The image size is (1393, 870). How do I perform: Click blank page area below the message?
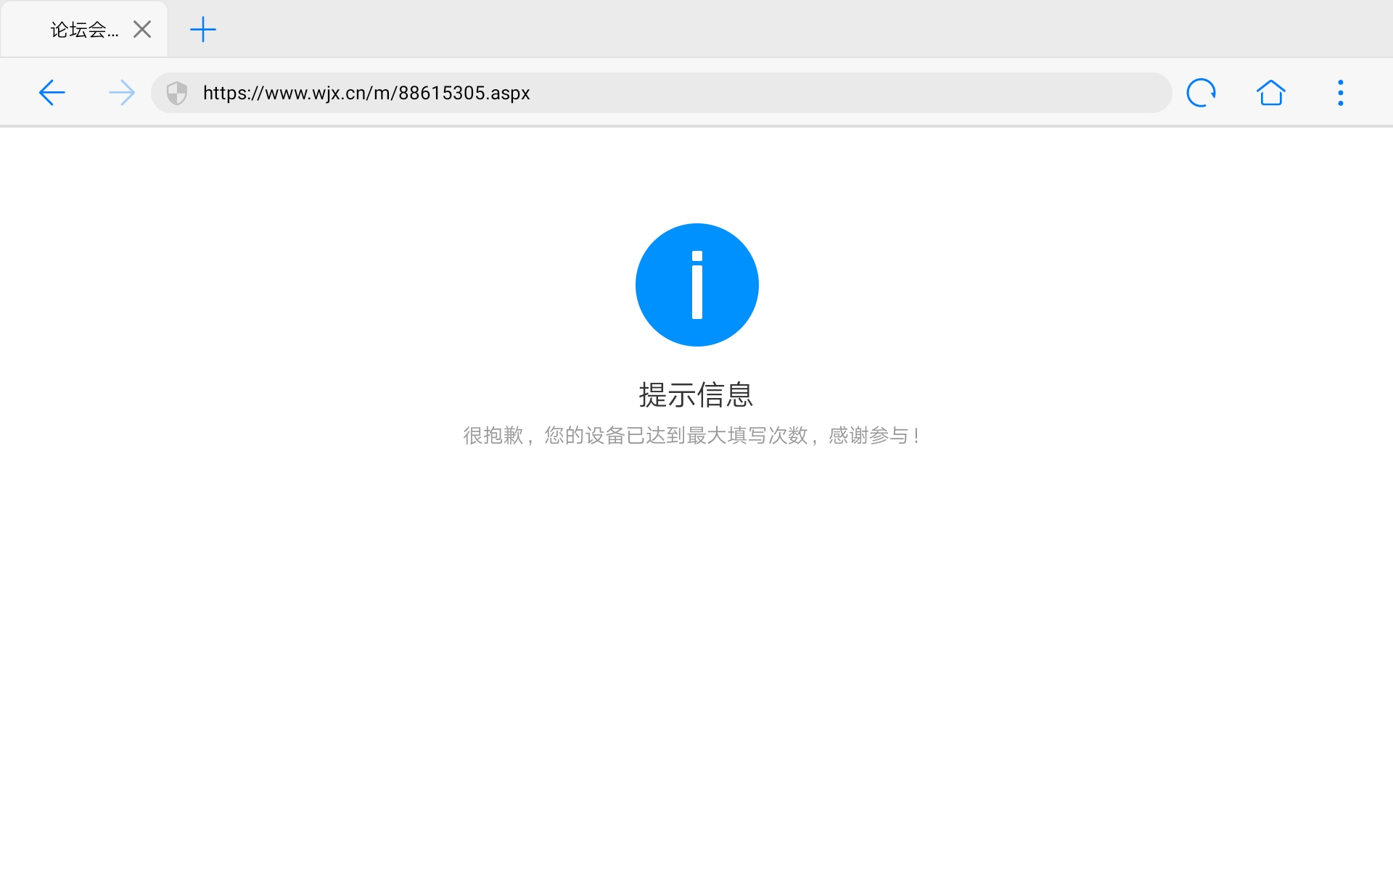click(696, 616)
